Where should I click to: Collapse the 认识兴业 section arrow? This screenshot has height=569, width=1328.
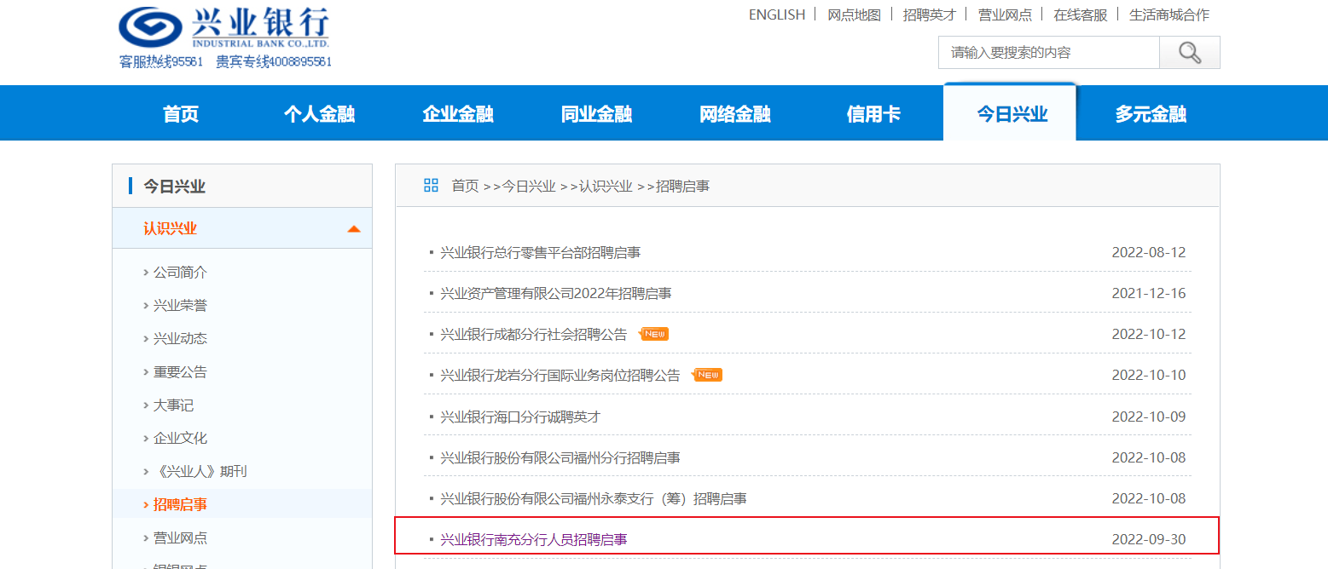[354, 229]
